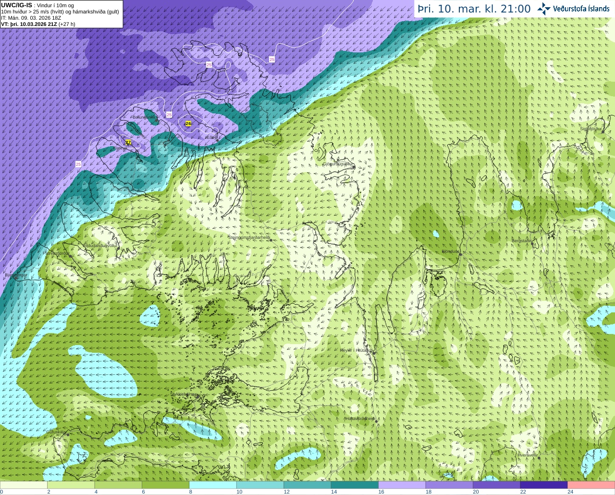The image size is (615, 495).
Task: Click the Blönduós station label
Action: pyautogui.click(x=451, y=251)
